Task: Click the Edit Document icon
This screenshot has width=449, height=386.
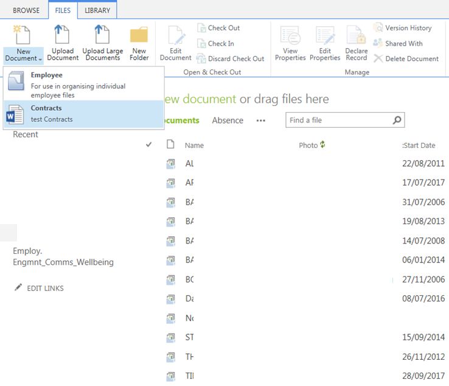Action: click(x=176, y=35)
